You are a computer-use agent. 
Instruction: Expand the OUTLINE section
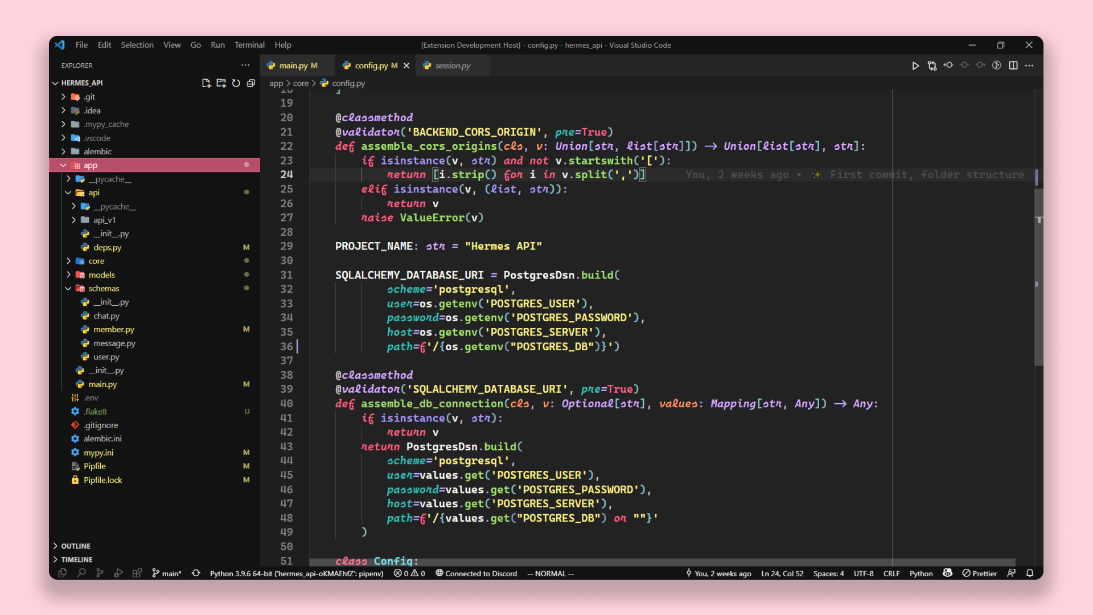[75, 546]
